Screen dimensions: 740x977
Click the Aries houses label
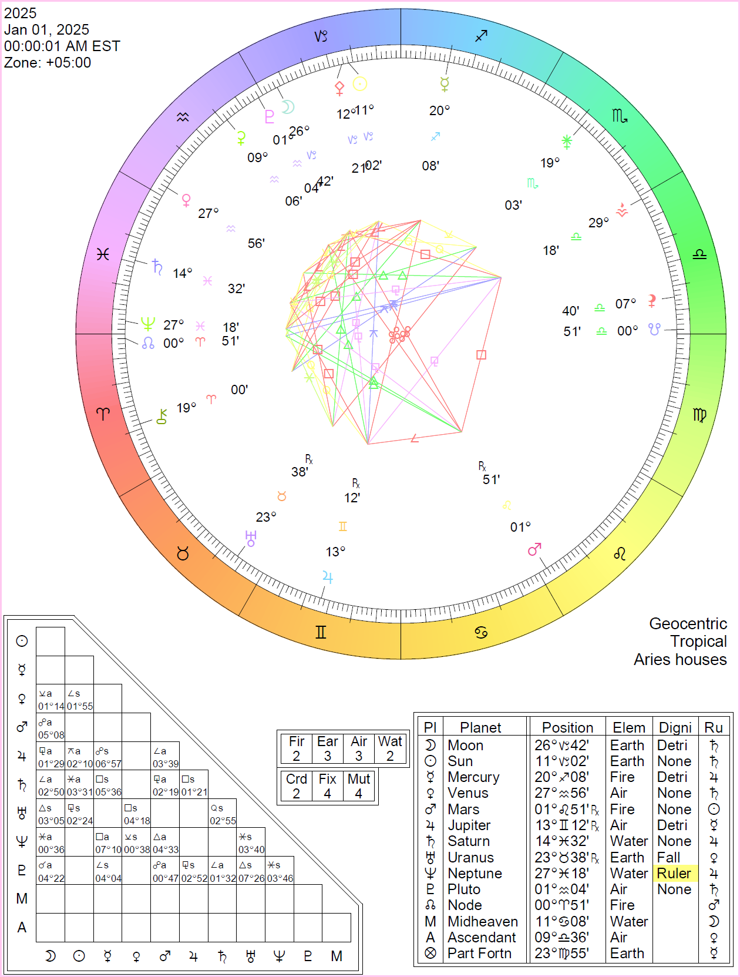pyautogui.click(x=680, y=659)
